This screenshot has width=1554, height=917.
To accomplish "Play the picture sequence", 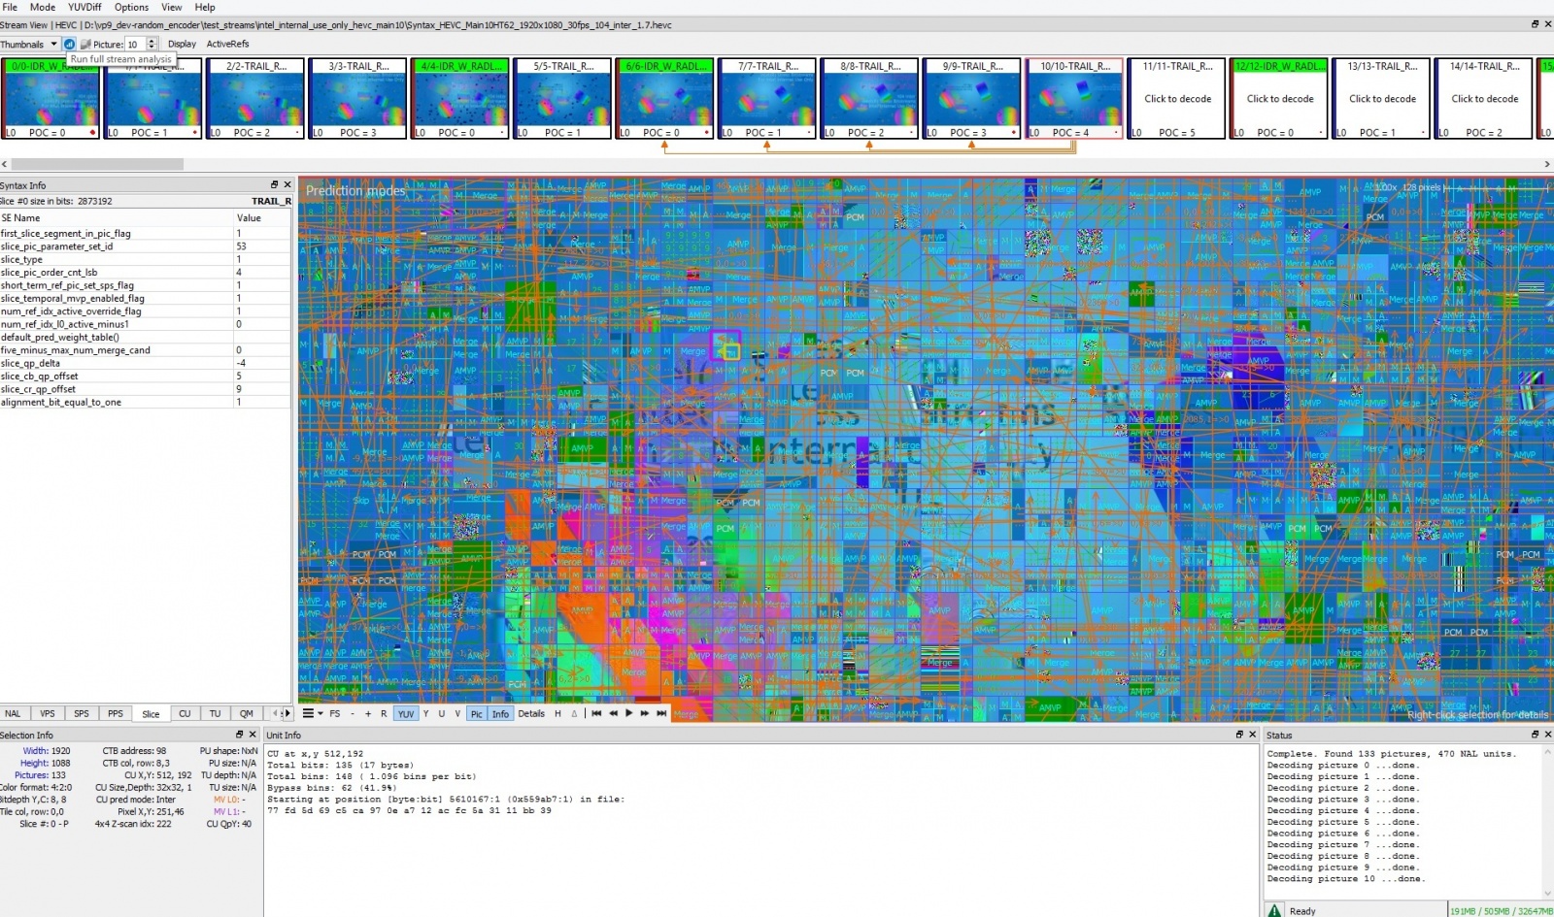I will [629, 713].
